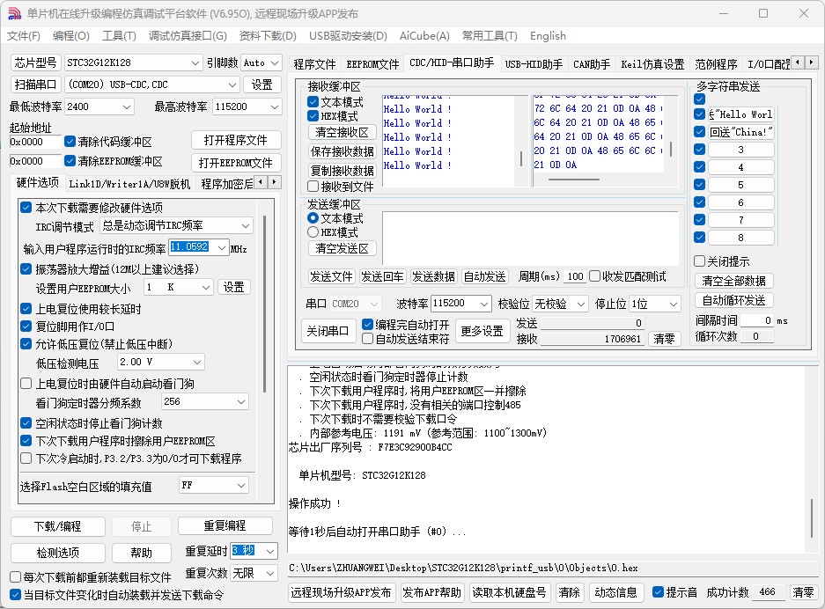Uncheck 提示音 checkbox at bottom
This screenshot has width=825, height=609.
coord(659,592)
